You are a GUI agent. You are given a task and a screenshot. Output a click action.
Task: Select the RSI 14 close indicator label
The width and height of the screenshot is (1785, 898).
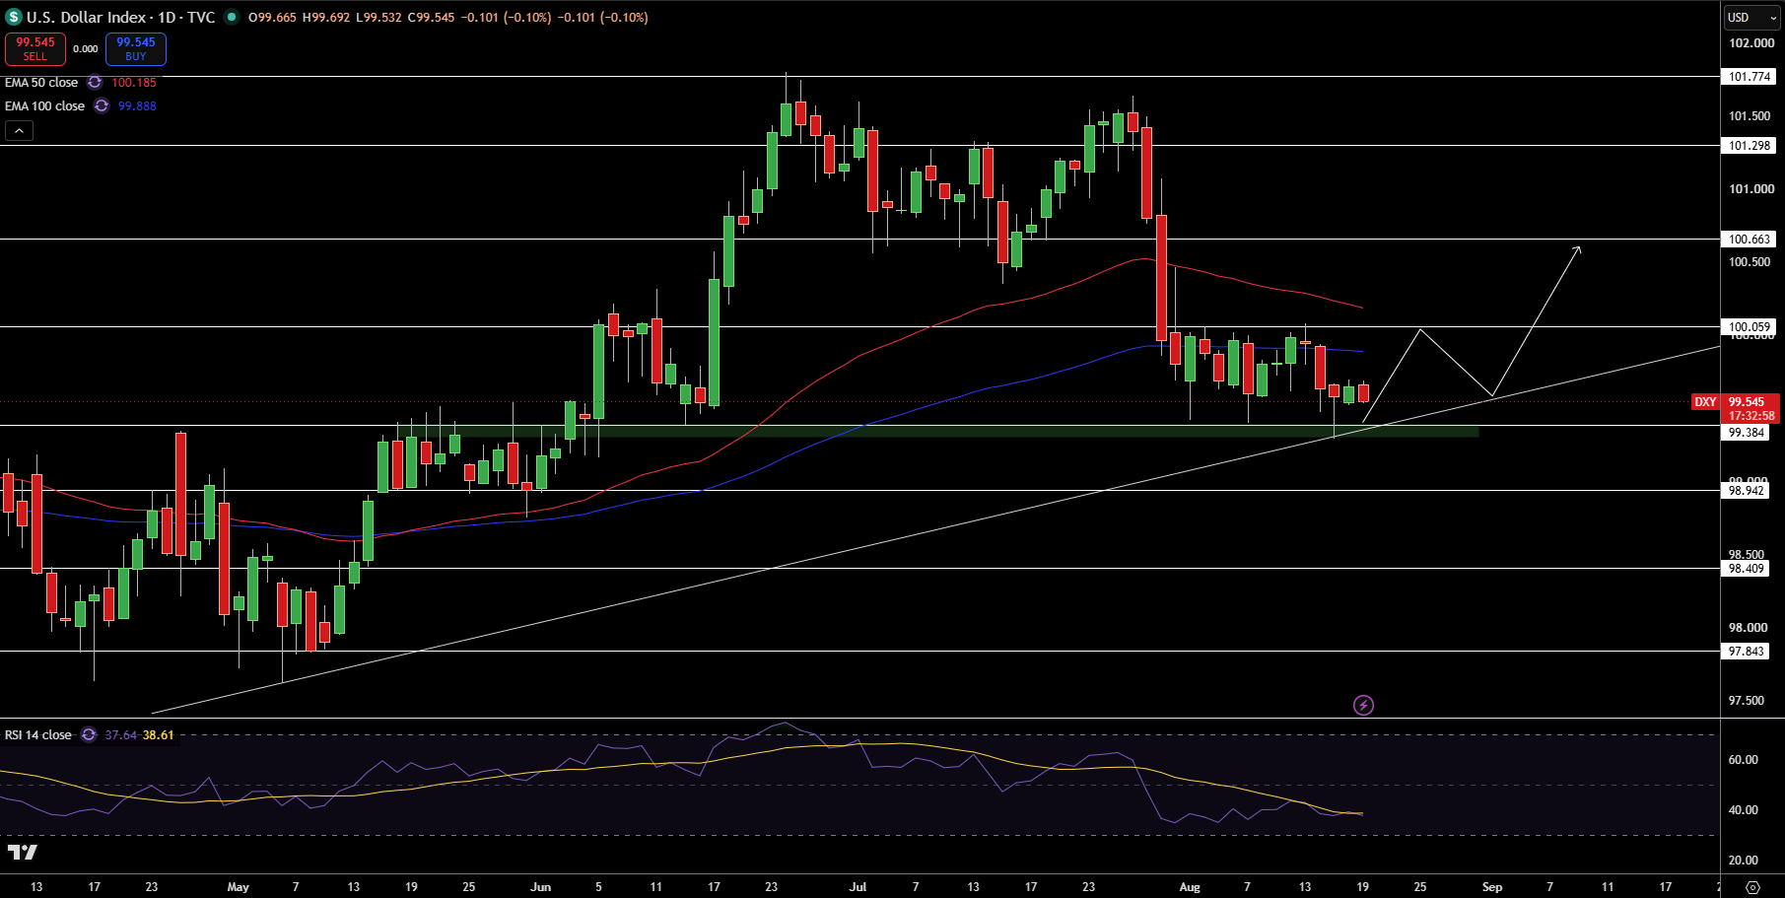[x=38, y=735]
